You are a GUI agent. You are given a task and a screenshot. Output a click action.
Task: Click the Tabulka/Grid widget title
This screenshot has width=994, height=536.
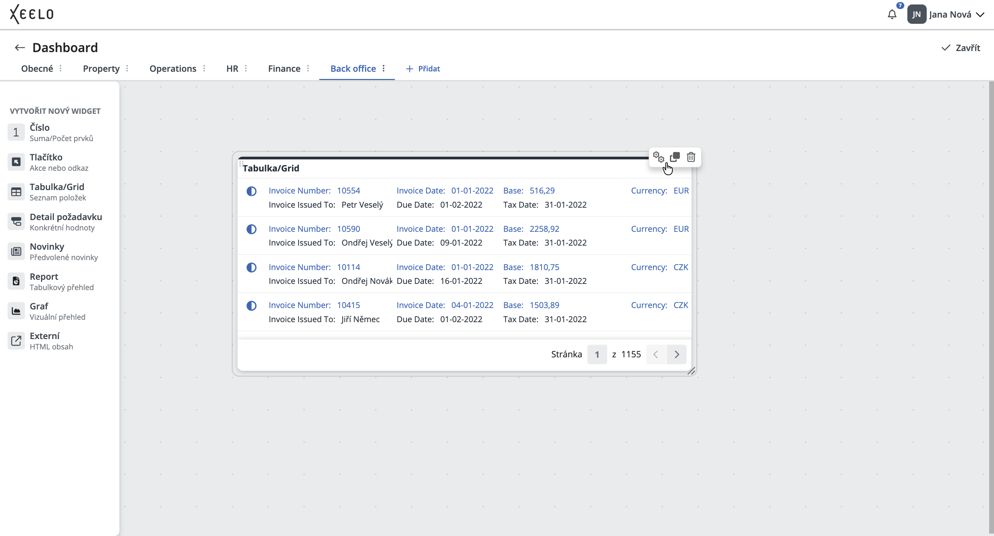pos(271,168)
